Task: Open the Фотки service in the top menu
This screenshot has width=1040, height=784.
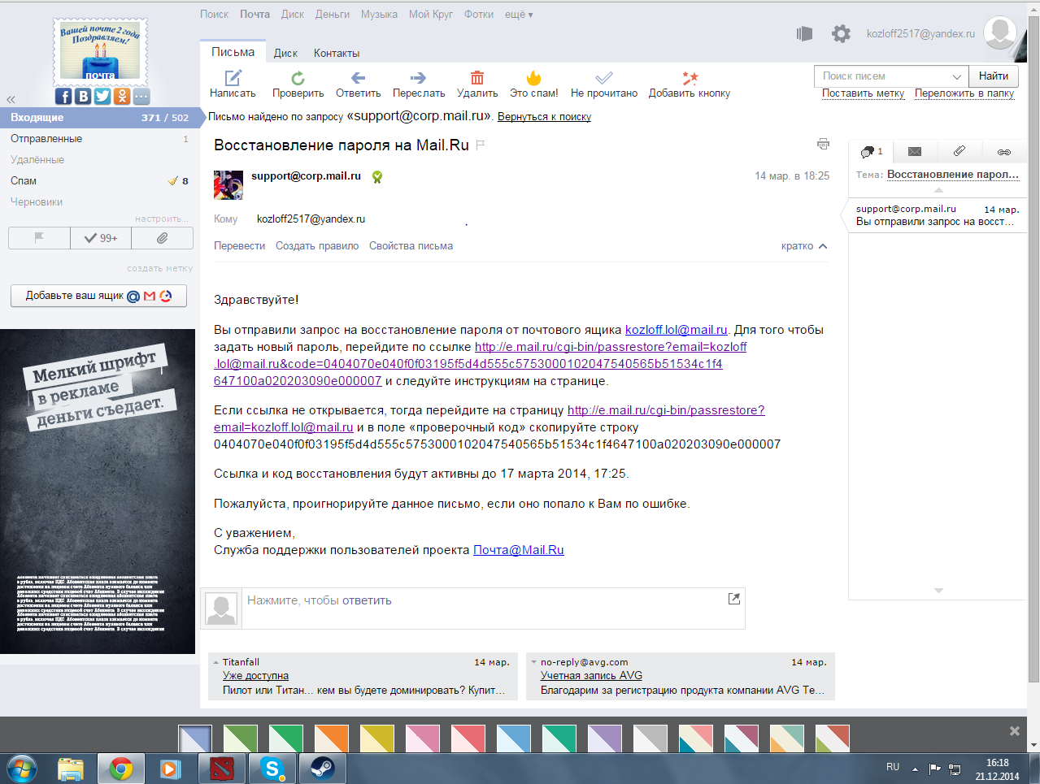Action: coord(479,14)
